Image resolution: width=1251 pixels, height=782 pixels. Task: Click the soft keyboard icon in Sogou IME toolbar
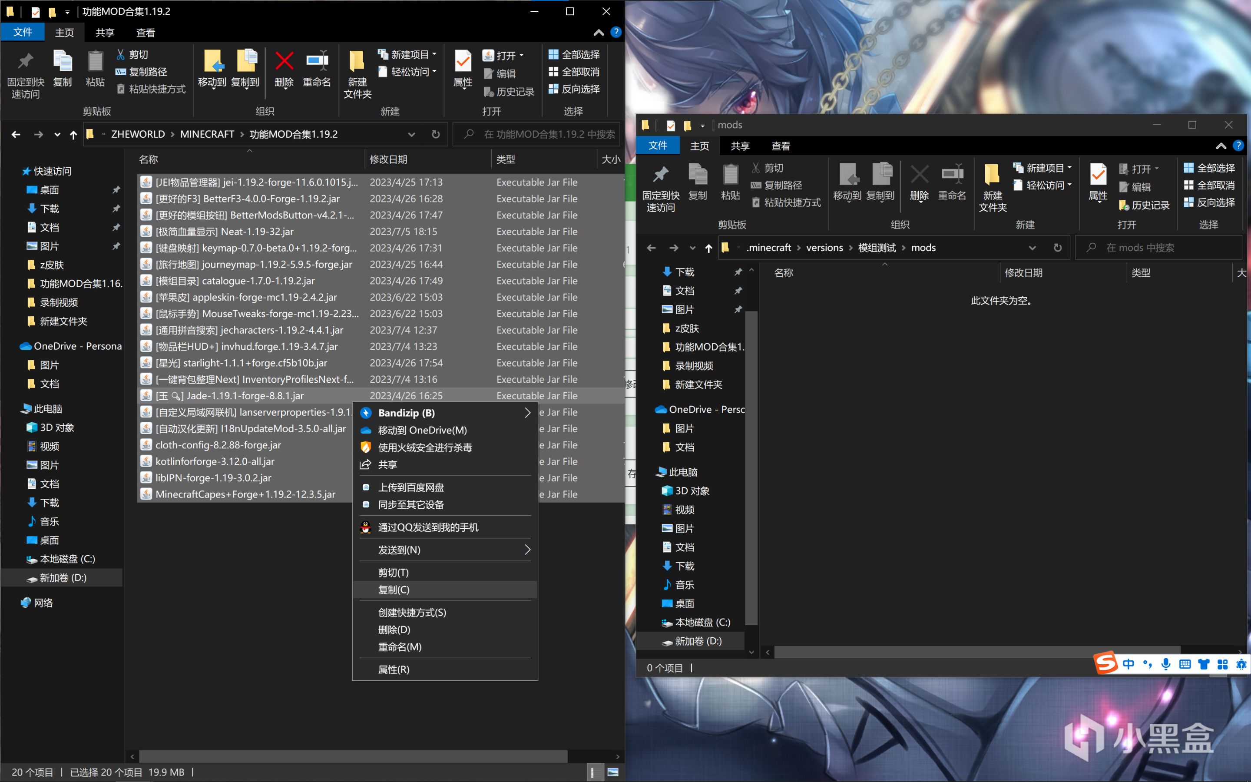click(x=1185, y=664)
